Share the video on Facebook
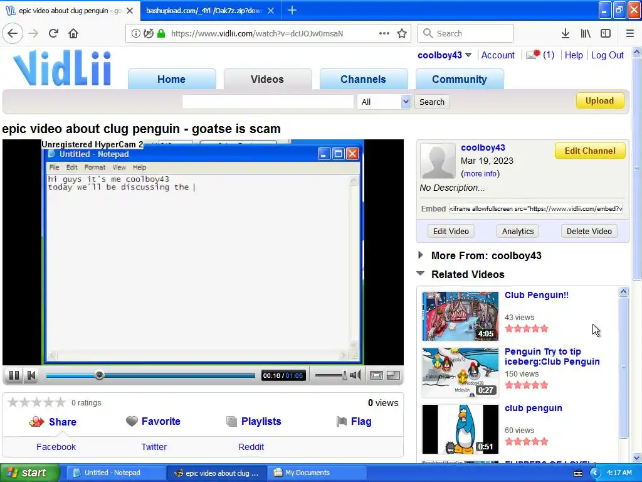Screen dimensions: 642x482 56,447
